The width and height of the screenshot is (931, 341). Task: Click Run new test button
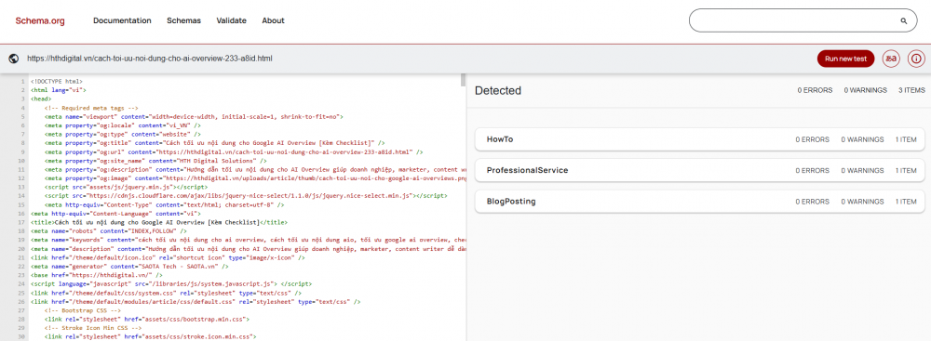tap(845, 59)
